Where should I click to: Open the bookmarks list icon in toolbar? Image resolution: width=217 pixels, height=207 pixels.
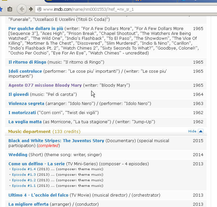(x=10, y=9)
